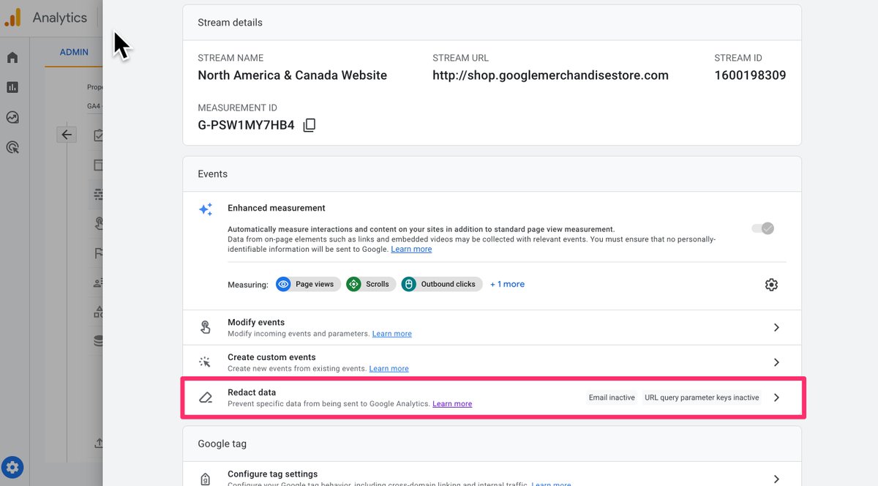This screenshot has width=878, height=486.
Task: Expand the Modify events row chevron
Action: coord(776,328)
